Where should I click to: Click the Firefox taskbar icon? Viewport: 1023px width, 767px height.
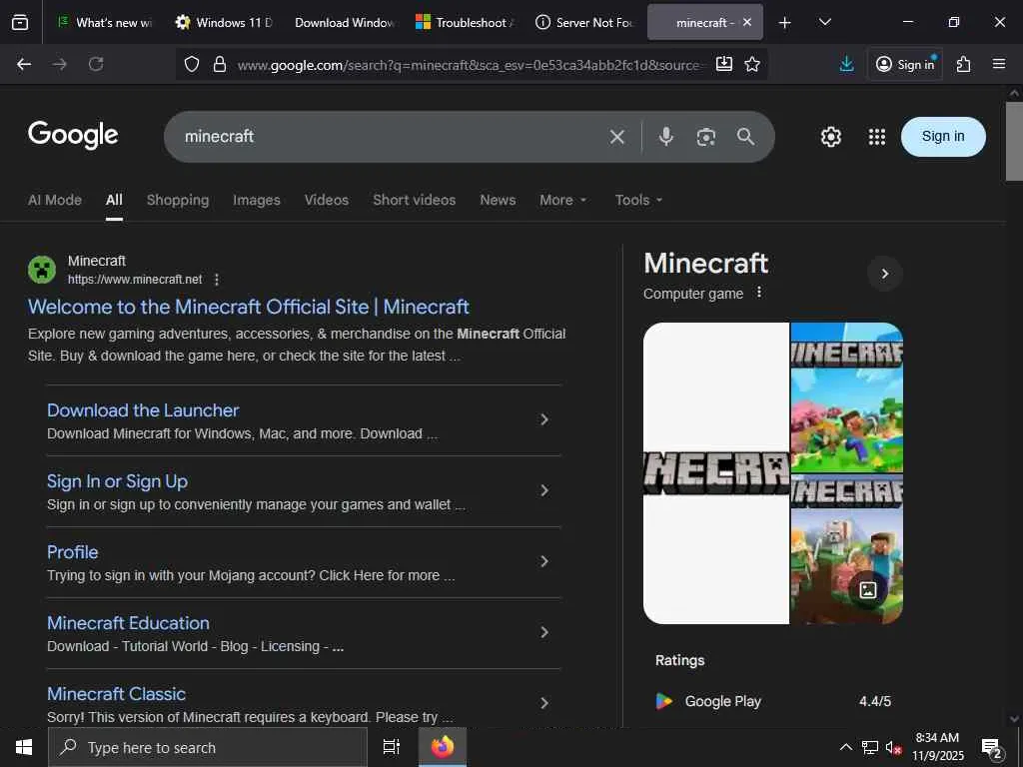pyautogui.click(x=443, y=747)
